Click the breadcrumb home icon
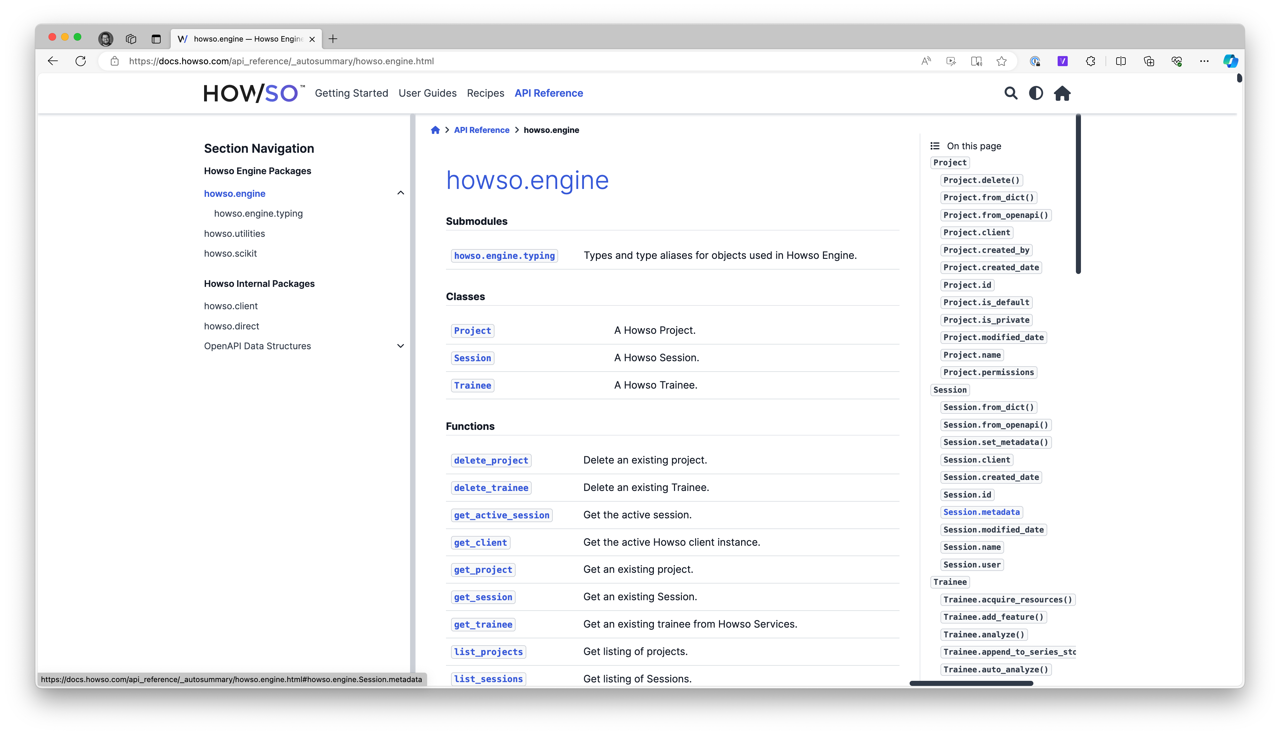This screenshot has width=1280, height=735. click(x=435, y=130)
